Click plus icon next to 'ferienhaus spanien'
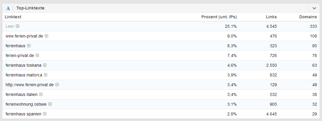Viewport: 322px width, 121px height. click(x=45, y=114)
